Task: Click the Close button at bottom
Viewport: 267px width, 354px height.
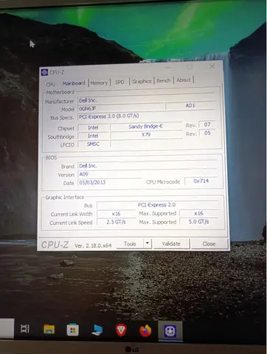Action: [x=209, y=243]
